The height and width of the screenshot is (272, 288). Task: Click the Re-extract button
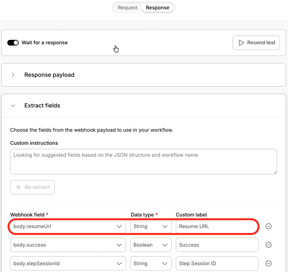[32, 187]
